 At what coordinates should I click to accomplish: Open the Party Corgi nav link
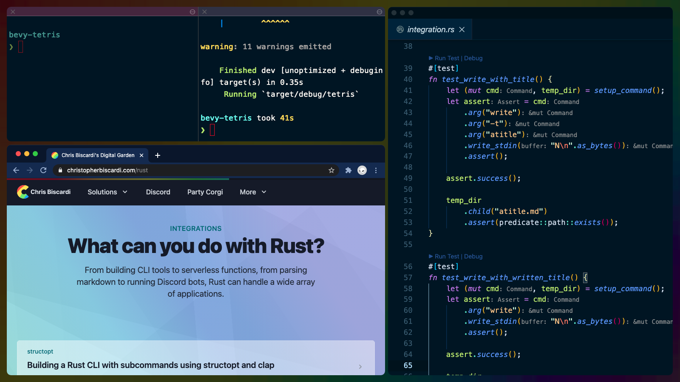[205, 192]
